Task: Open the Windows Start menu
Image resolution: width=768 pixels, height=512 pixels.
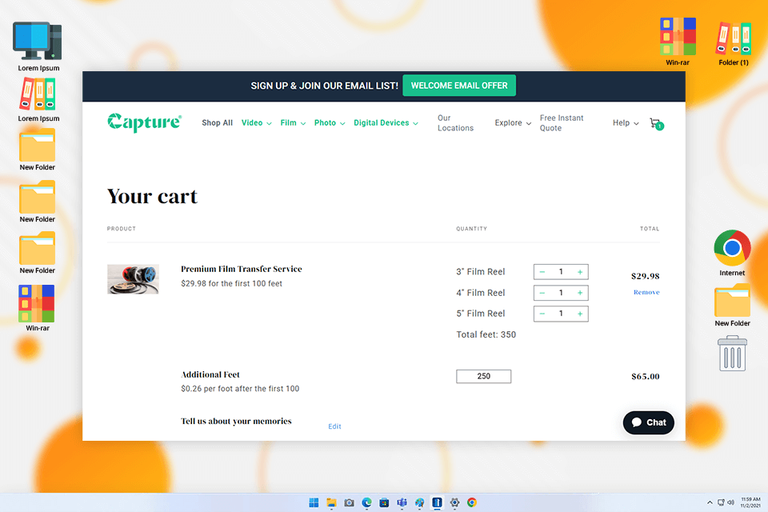Action: coord(314,502)
